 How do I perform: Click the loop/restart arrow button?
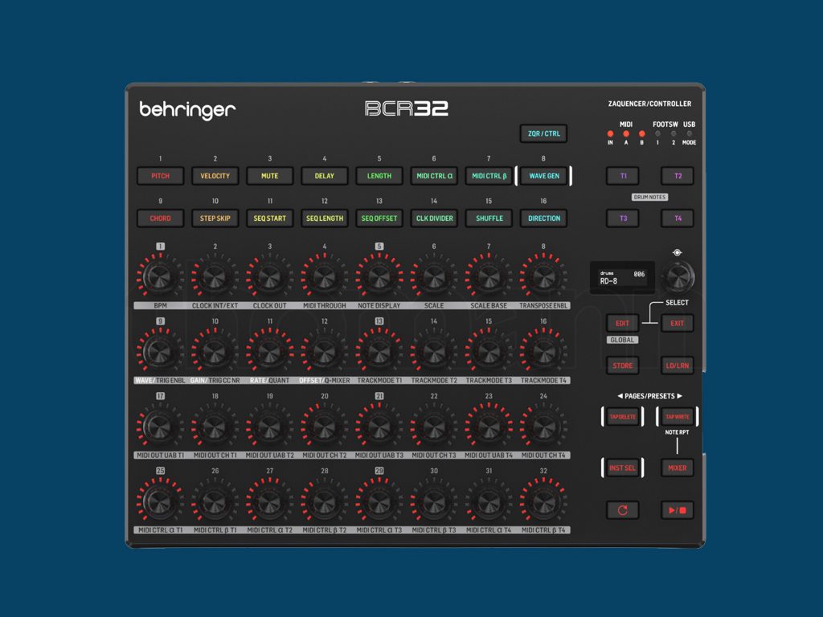click(623, 510)
